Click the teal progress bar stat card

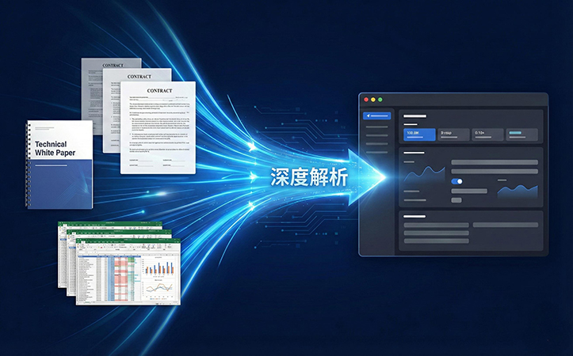[521, 134]
